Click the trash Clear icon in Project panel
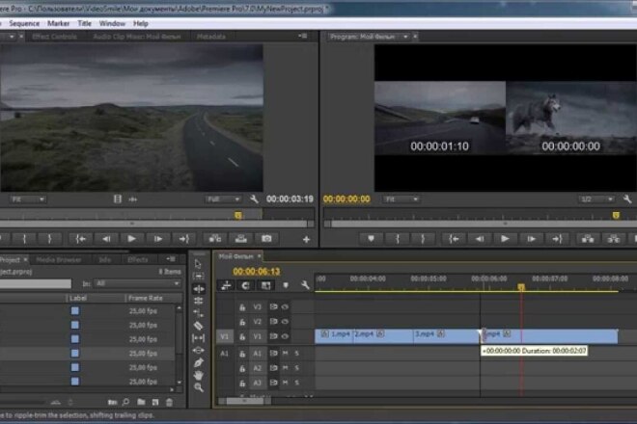The image size is (637, 424). point(169,402)
